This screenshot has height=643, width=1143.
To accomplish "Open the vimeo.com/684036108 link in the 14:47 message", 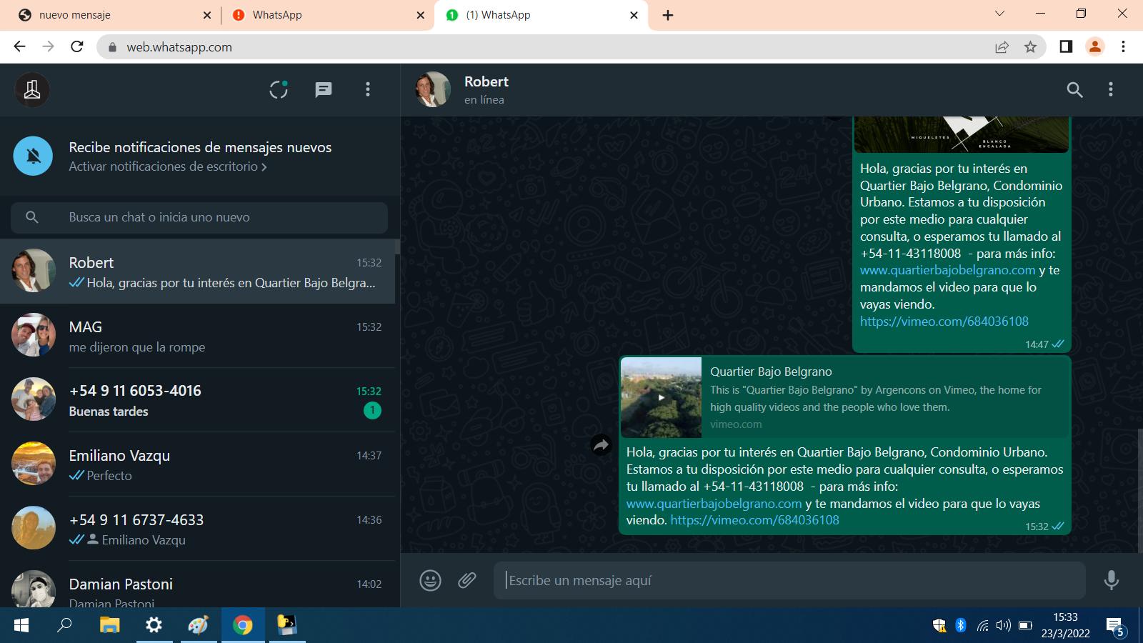I will (944, 321).
